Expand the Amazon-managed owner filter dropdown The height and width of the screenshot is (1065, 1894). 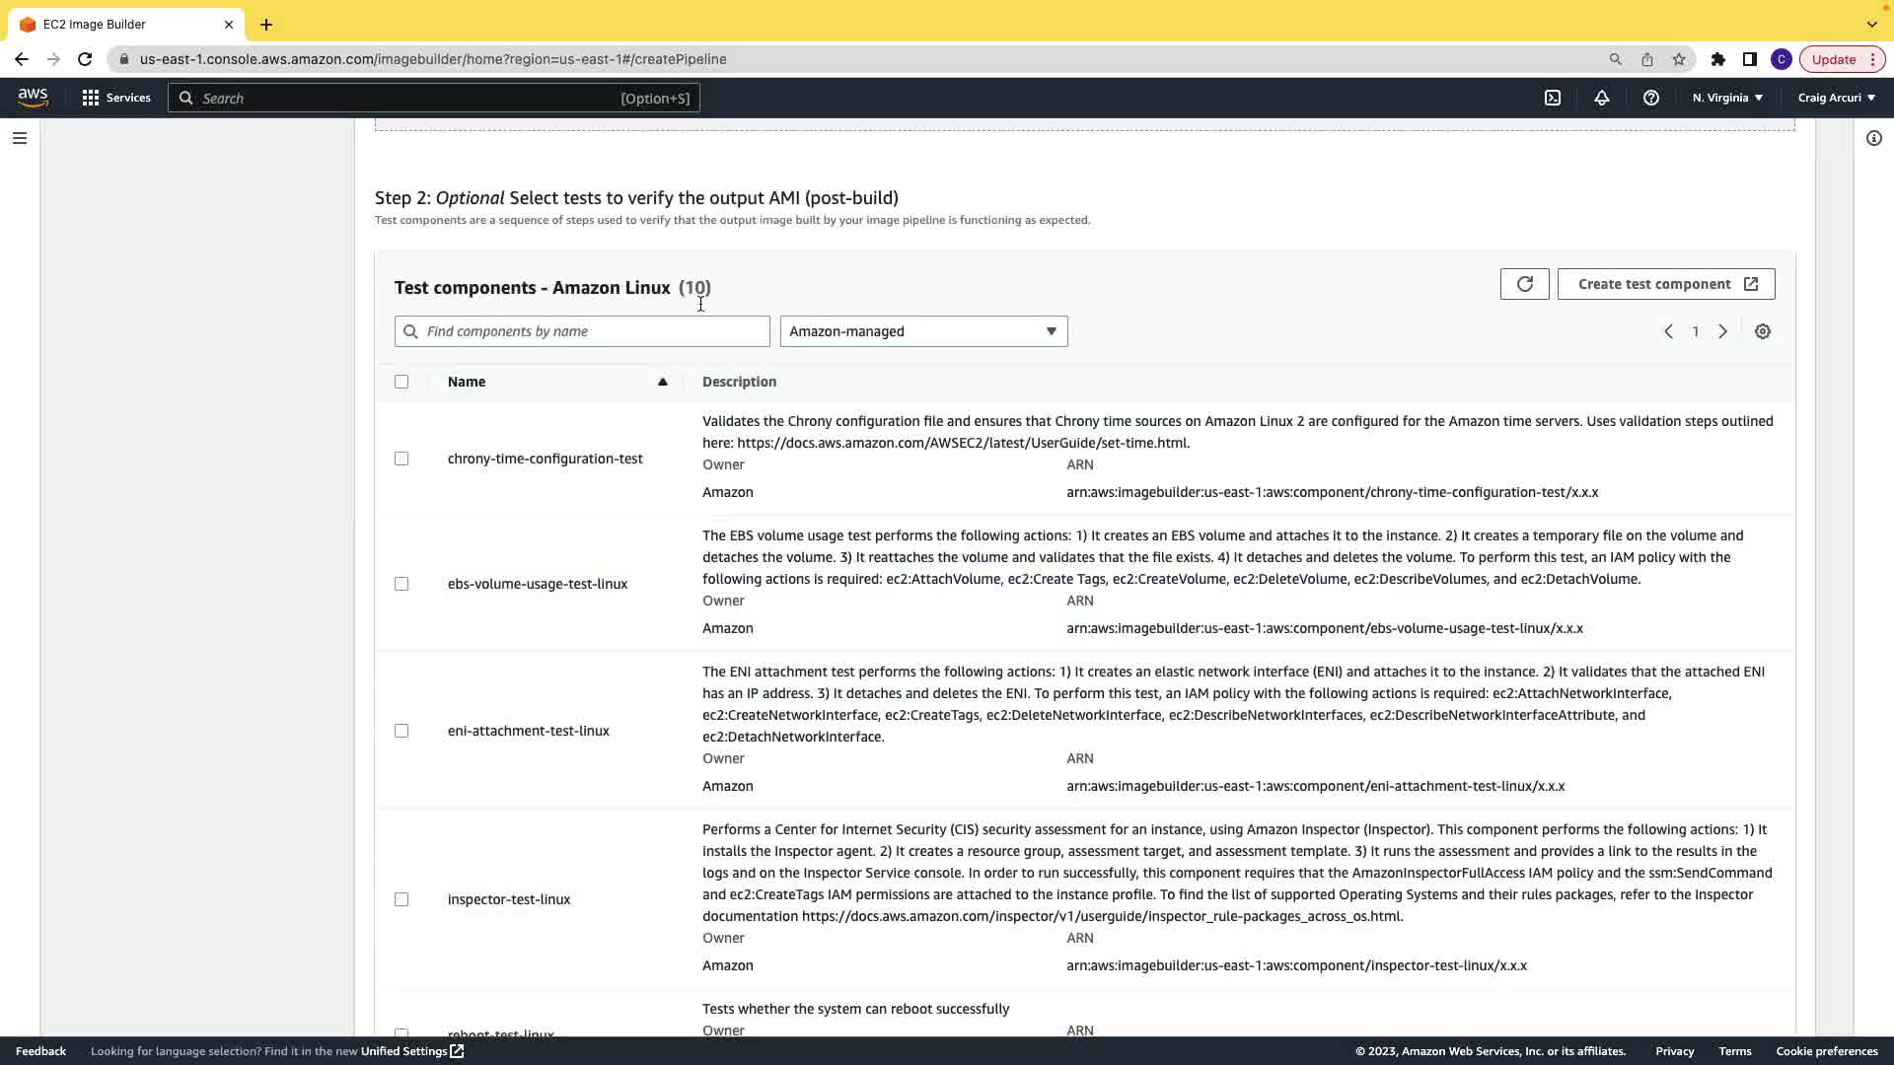pyautogui.click(x=923, y=331)
